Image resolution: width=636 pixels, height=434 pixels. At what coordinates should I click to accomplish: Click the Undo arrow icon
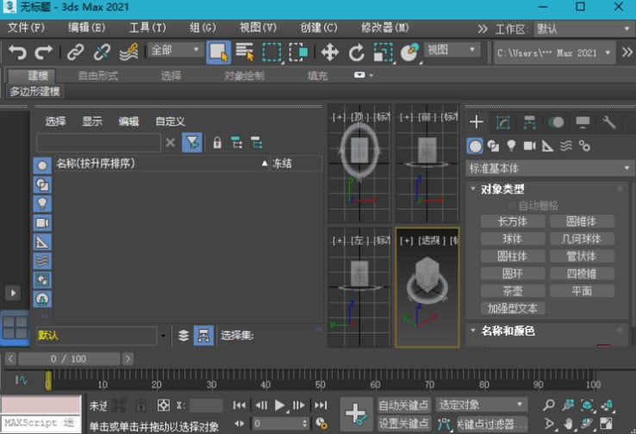click(x=17, y=53)
